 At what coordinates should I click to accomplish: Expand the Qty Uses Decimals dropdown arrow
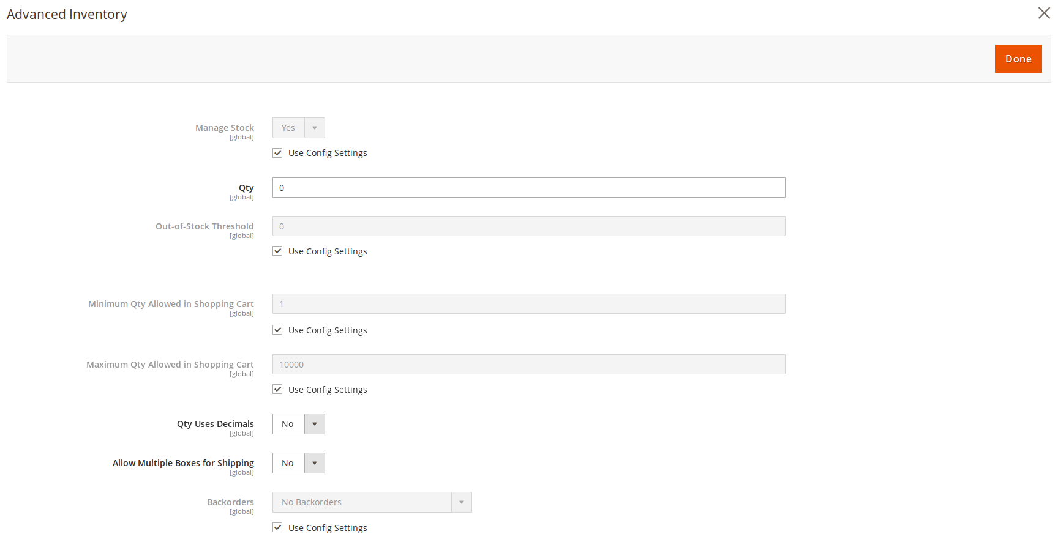click(x=314, y=424)
